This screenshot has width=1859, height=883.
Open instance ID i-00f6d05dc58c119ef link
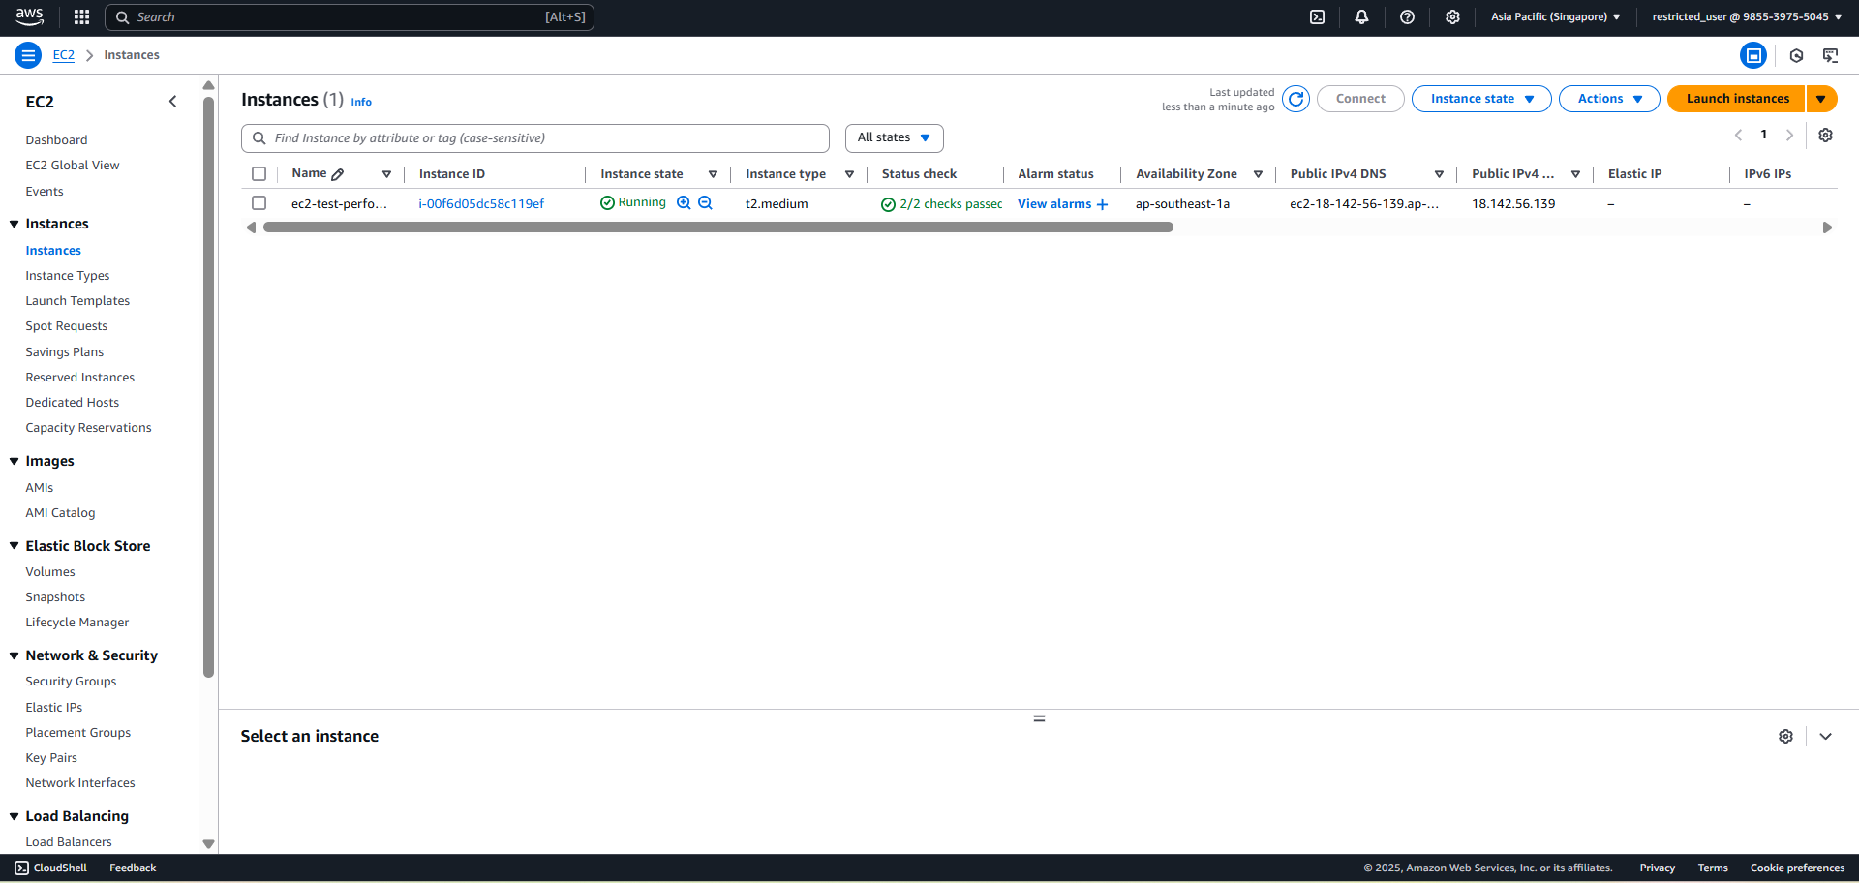pyautogui.click(x=481, y=204)
